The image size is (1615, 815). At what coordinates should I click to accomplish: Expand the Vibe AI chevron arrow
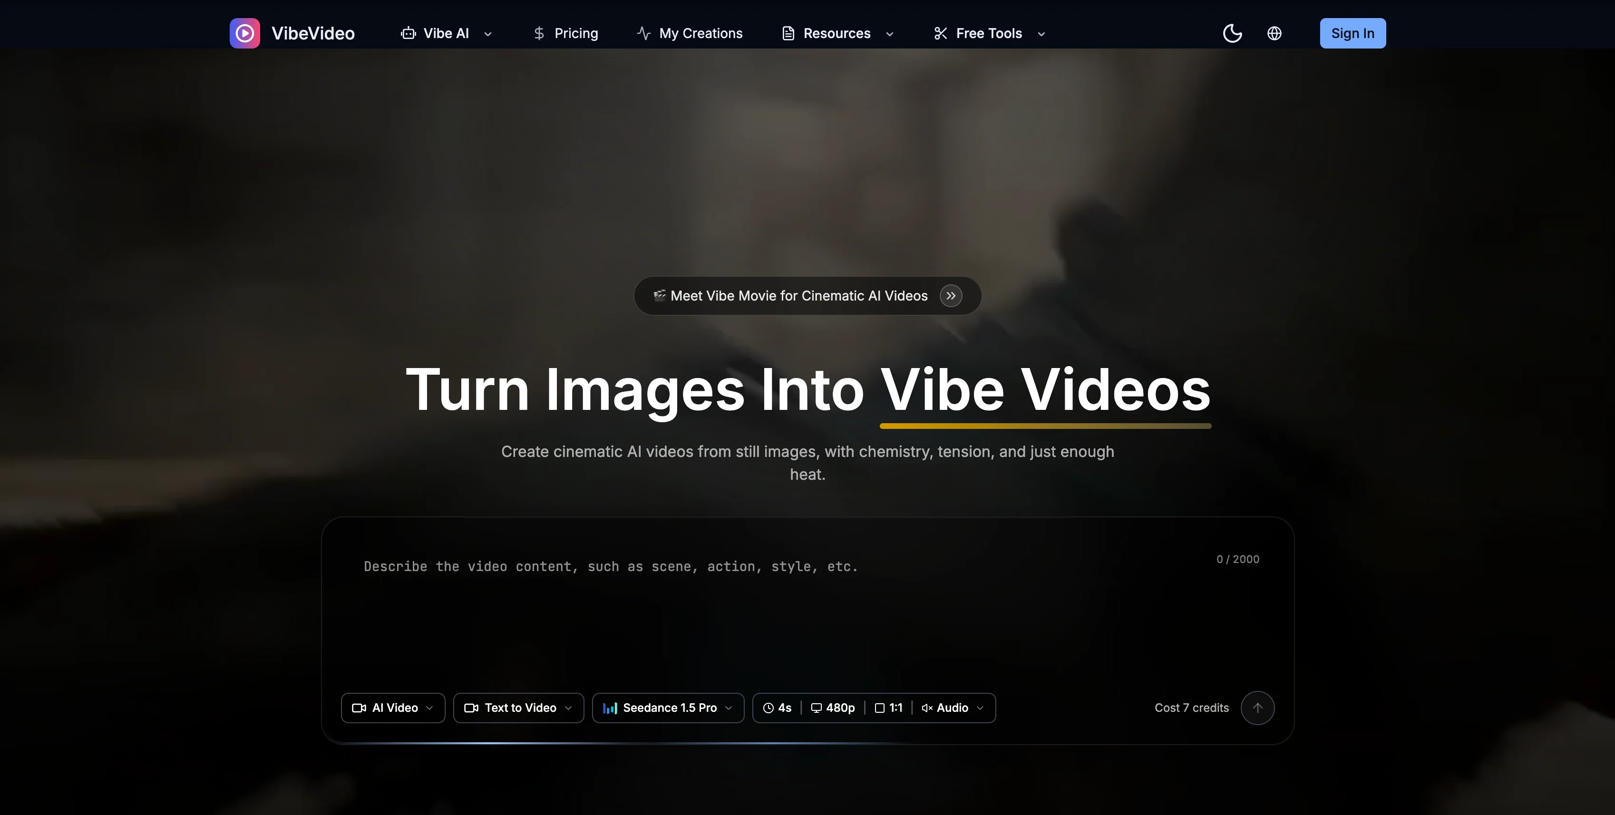488,34
